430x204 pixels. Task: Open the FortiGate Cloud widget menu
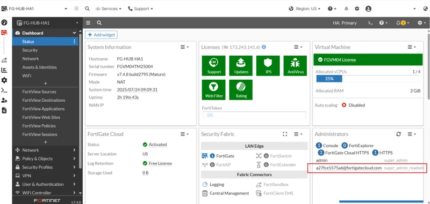[x=184, y=134]
